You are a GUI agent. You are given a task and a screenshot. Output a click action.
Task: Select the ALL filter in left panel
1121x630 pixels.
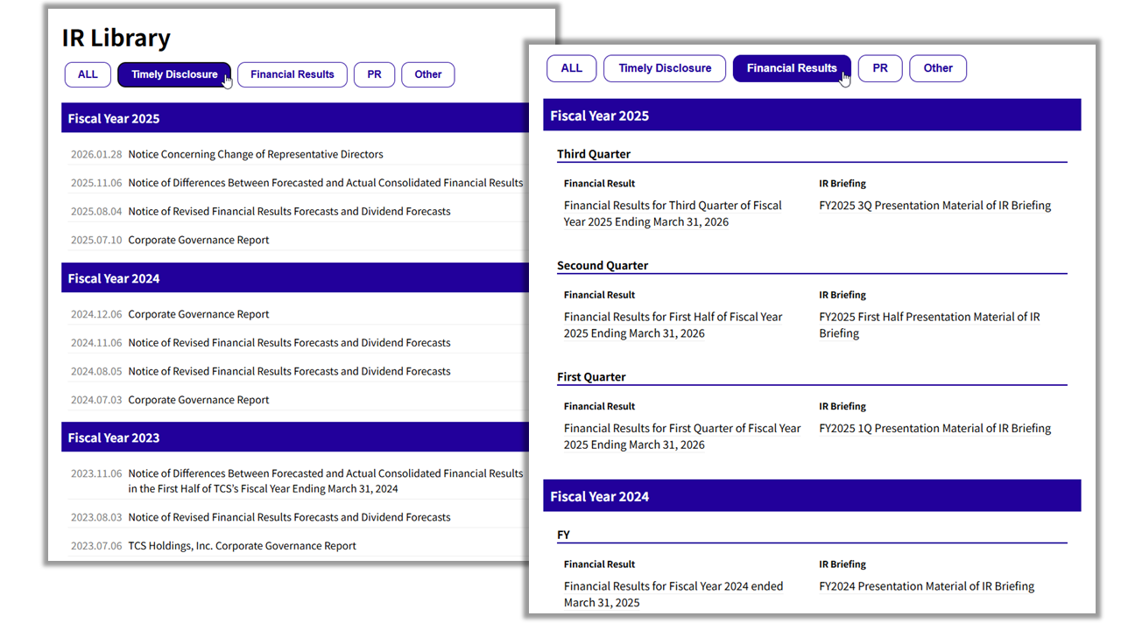click(88, 74)
